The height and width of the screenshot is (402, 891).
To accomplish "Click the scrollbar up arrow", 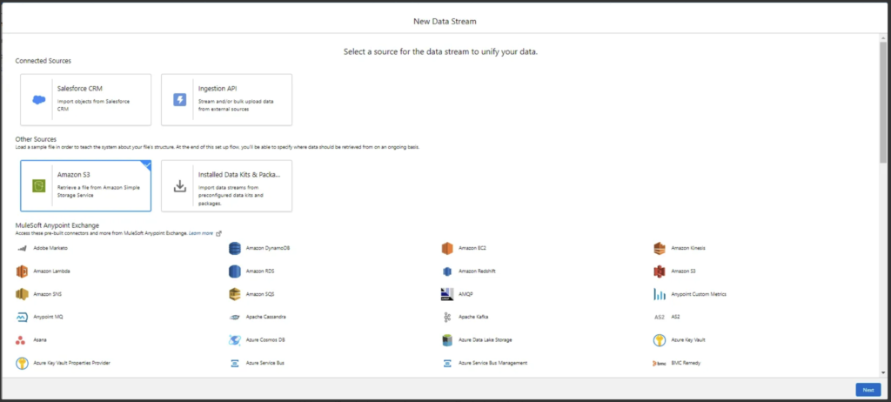I will pos(883,37).
